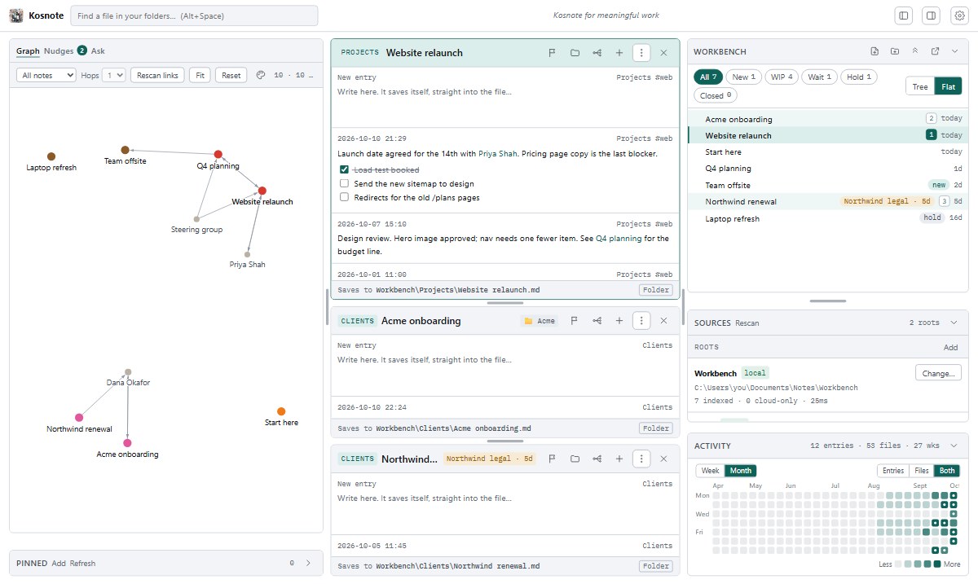The image size is (978, 584).
Task: Collapse all with Workbench double-chevron
Action: (914, 51)
